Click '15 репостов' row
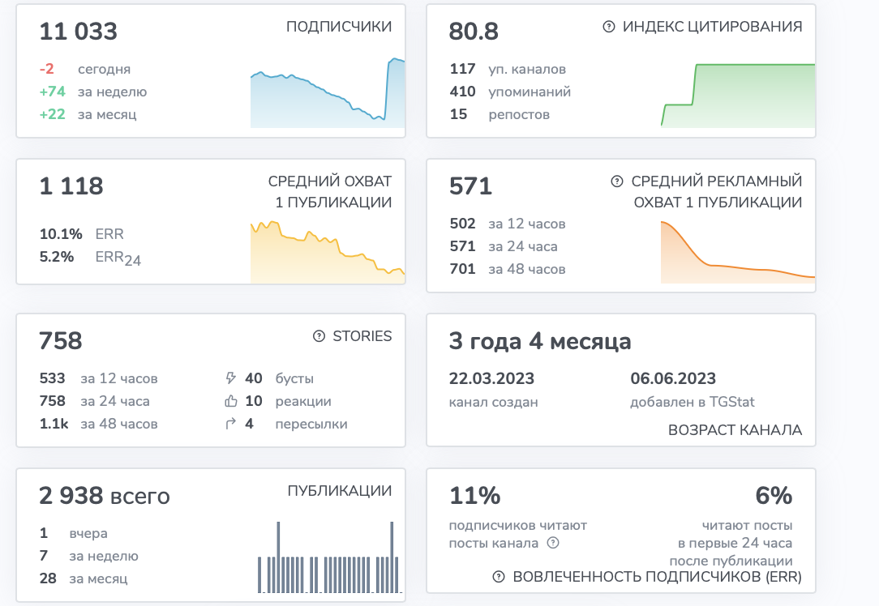The image size is (879, 606). 500,114
